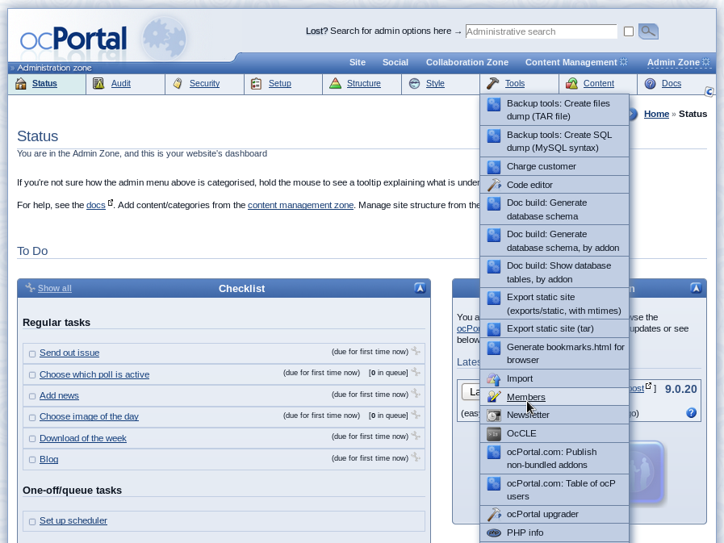
Task: Click the search magnifier button
Action: click(648, 31)
